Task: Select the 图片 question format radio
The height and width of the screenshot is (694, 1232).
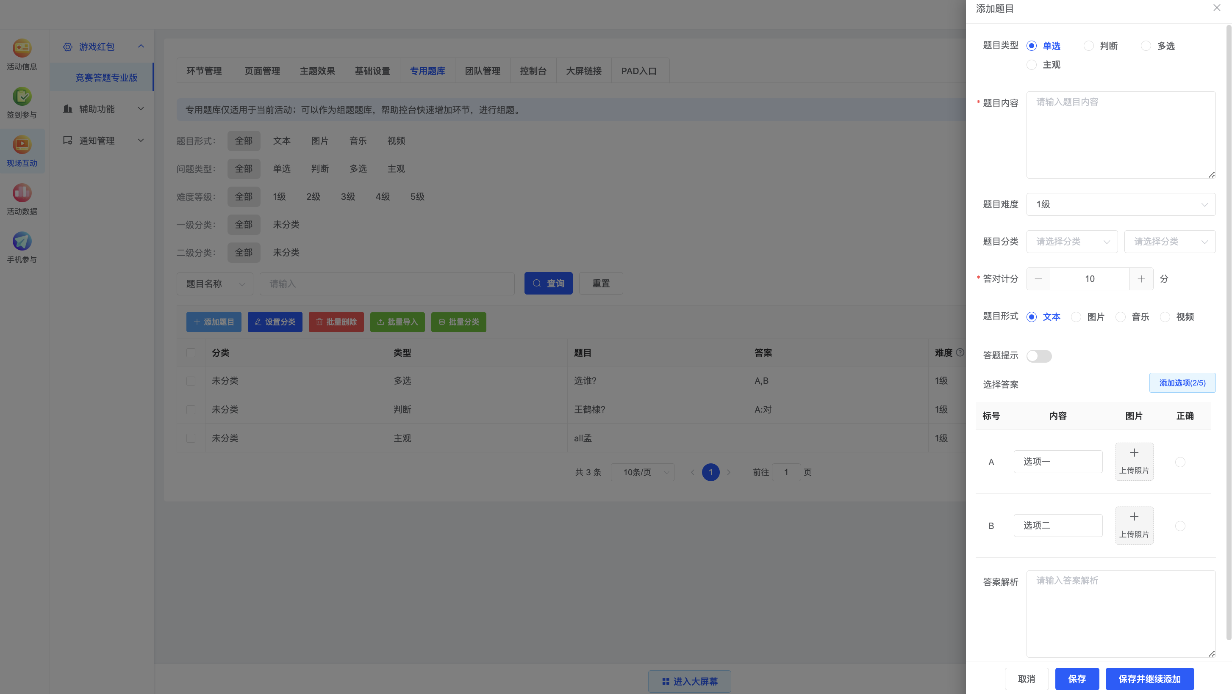Action: 1076,317
